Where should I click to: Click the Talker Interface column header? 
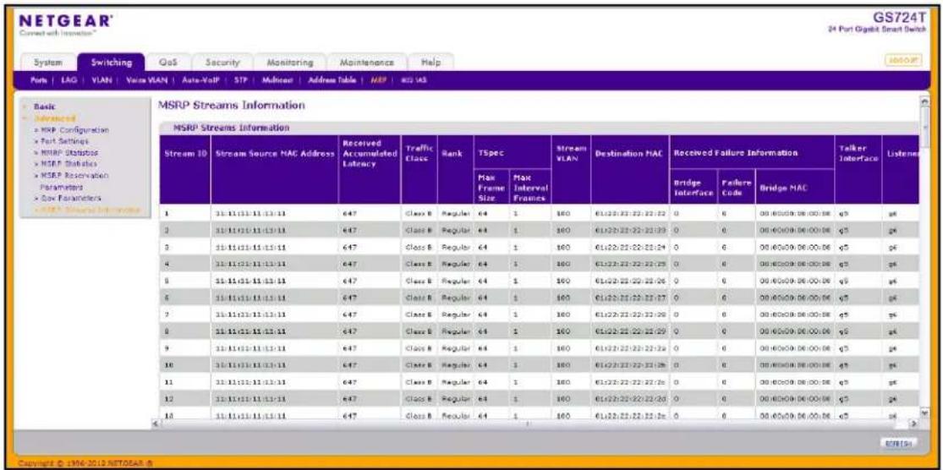coord(858,170)
